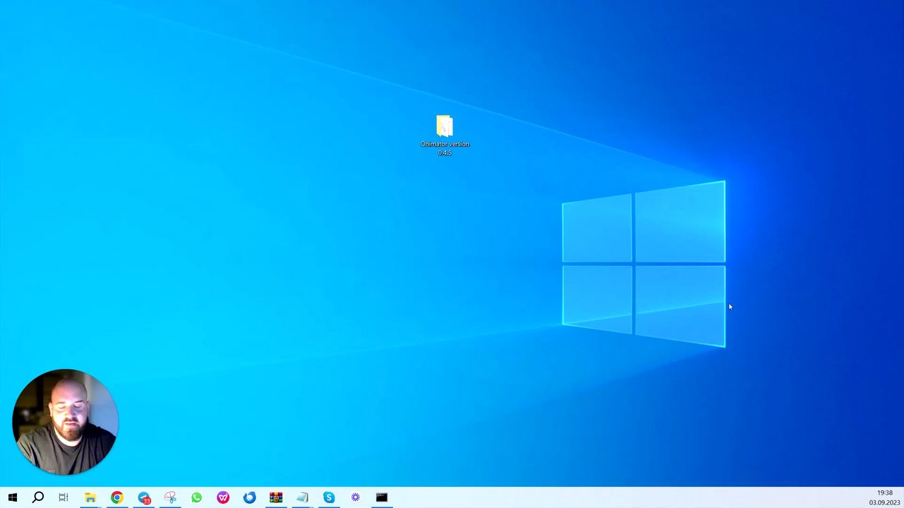Launch Google Chrome from taskbar

pos(116,497)
